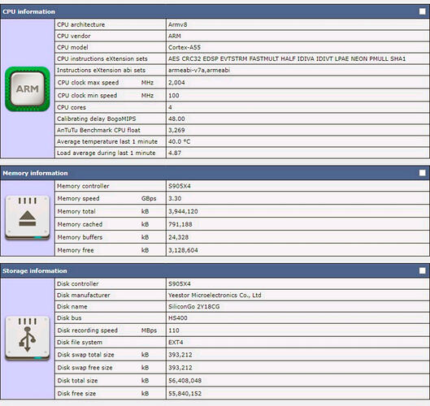This screenshot has height=406, width=430.
Task: Select the CPU model value Cortex-A55
Action: (185, 47)
